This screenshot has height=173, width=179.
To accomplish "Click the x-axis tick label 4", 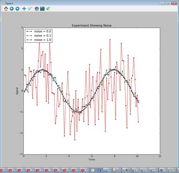I will point(69,156).
